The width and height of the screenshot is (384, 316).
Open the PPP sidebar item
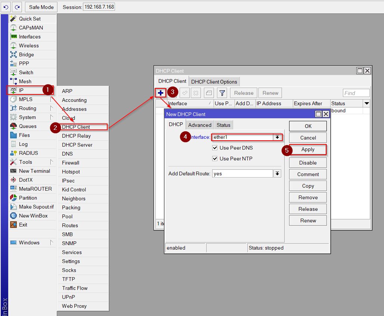(x=32, y=63)
